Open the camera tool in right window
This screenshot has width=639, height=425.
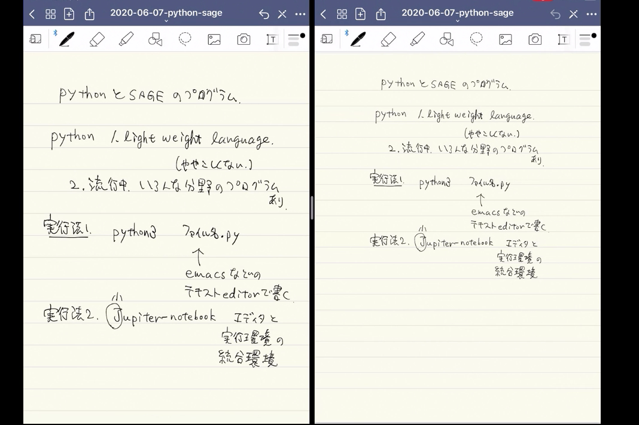tap(535, 39)
